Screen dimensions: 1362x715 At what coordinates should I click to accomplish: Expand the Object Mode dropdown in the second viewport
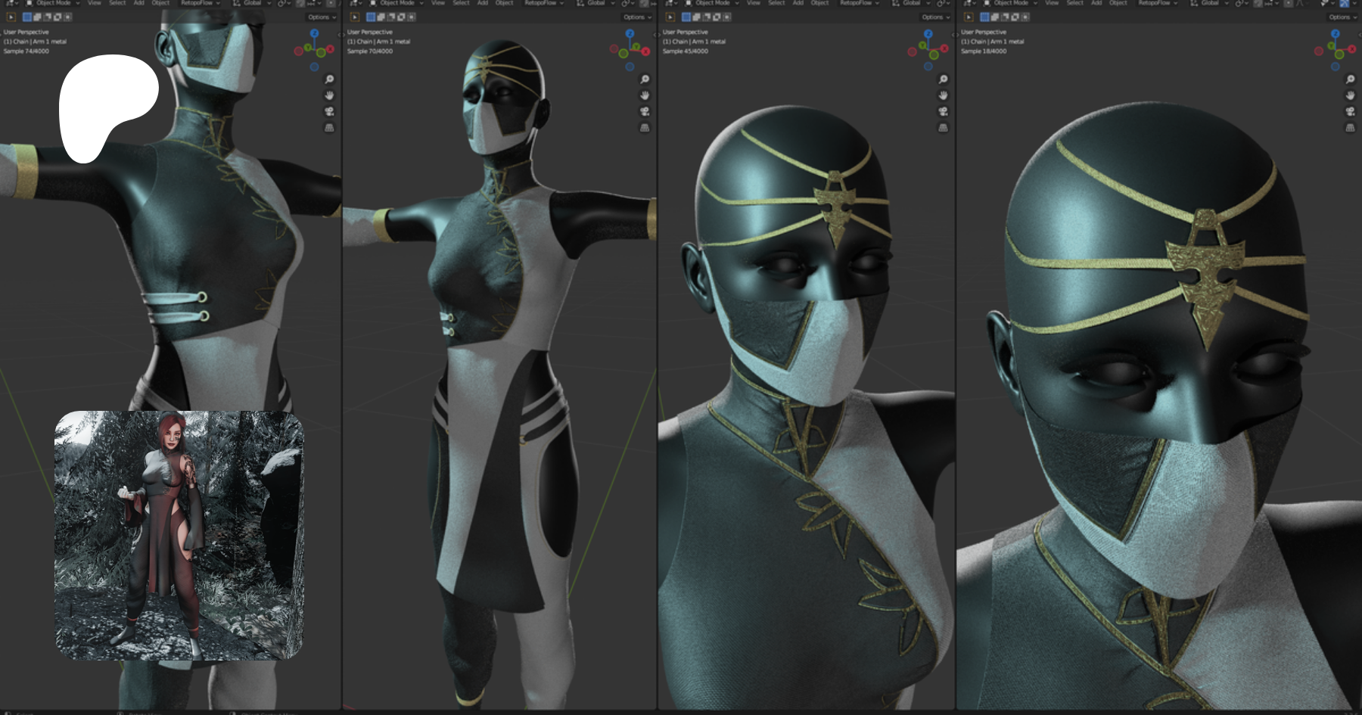point(397,3)
